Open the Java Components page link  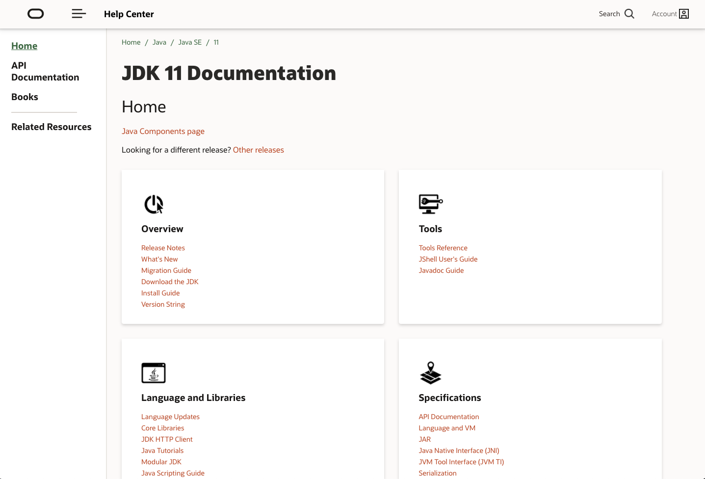click(x=163, y=131)
